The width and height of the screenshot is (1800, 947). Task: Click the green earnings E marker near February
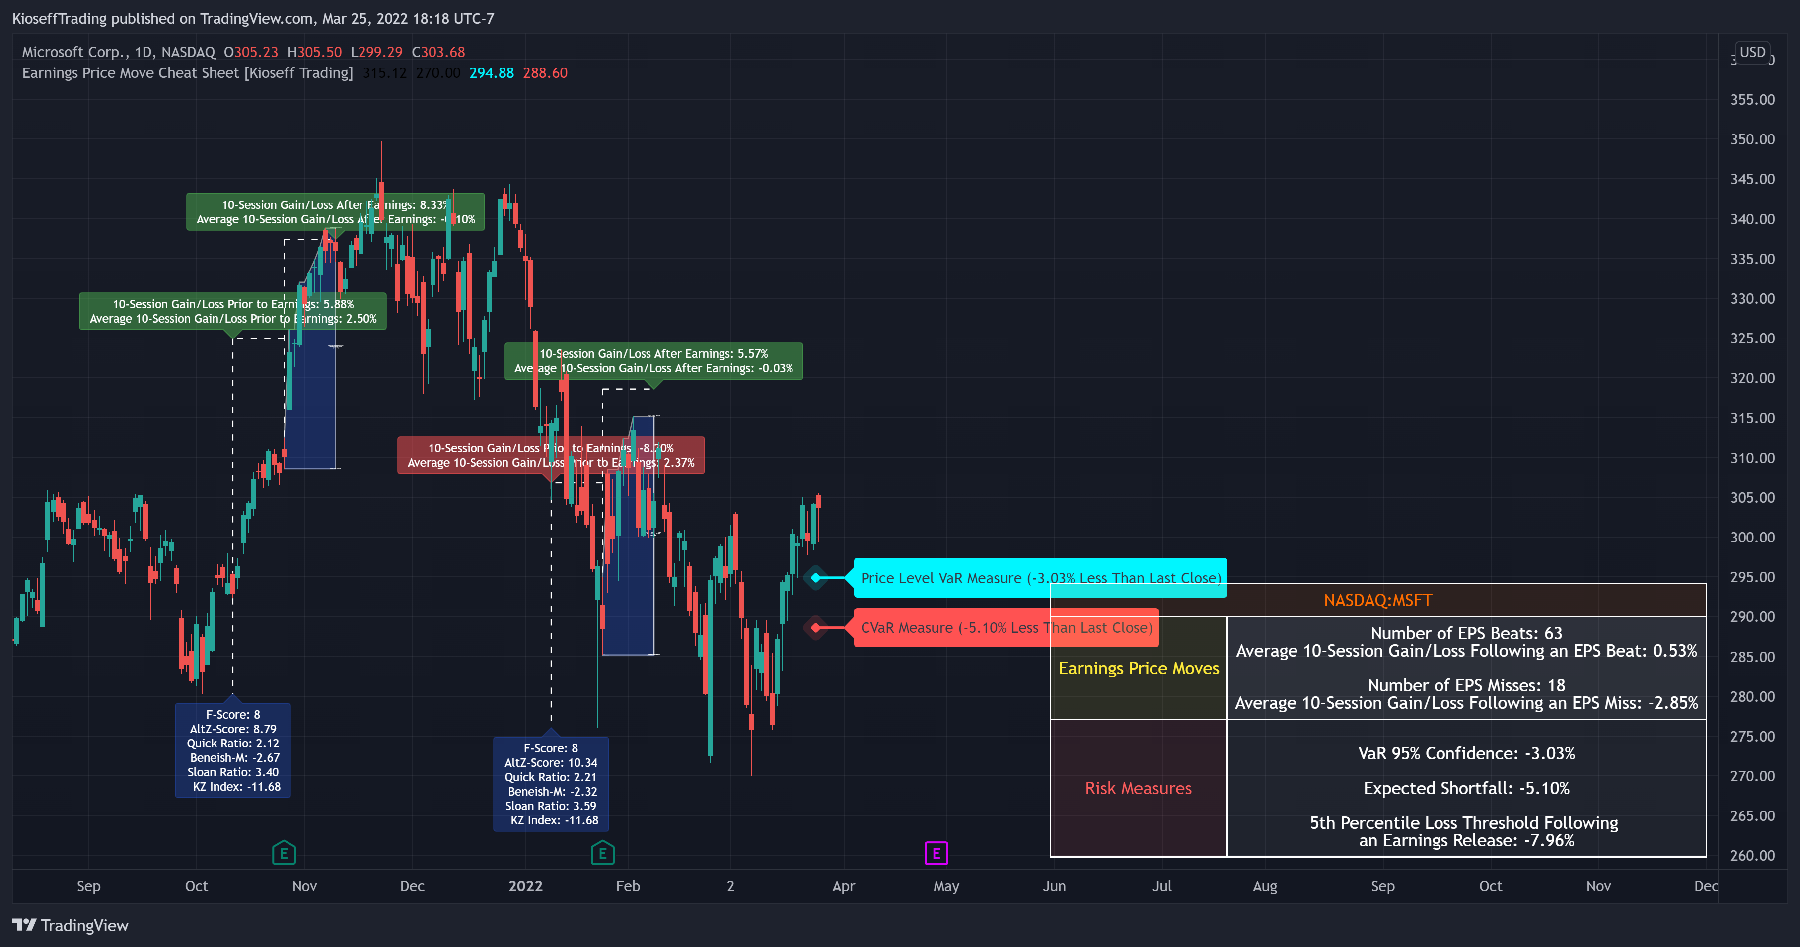tap(602, 853)
